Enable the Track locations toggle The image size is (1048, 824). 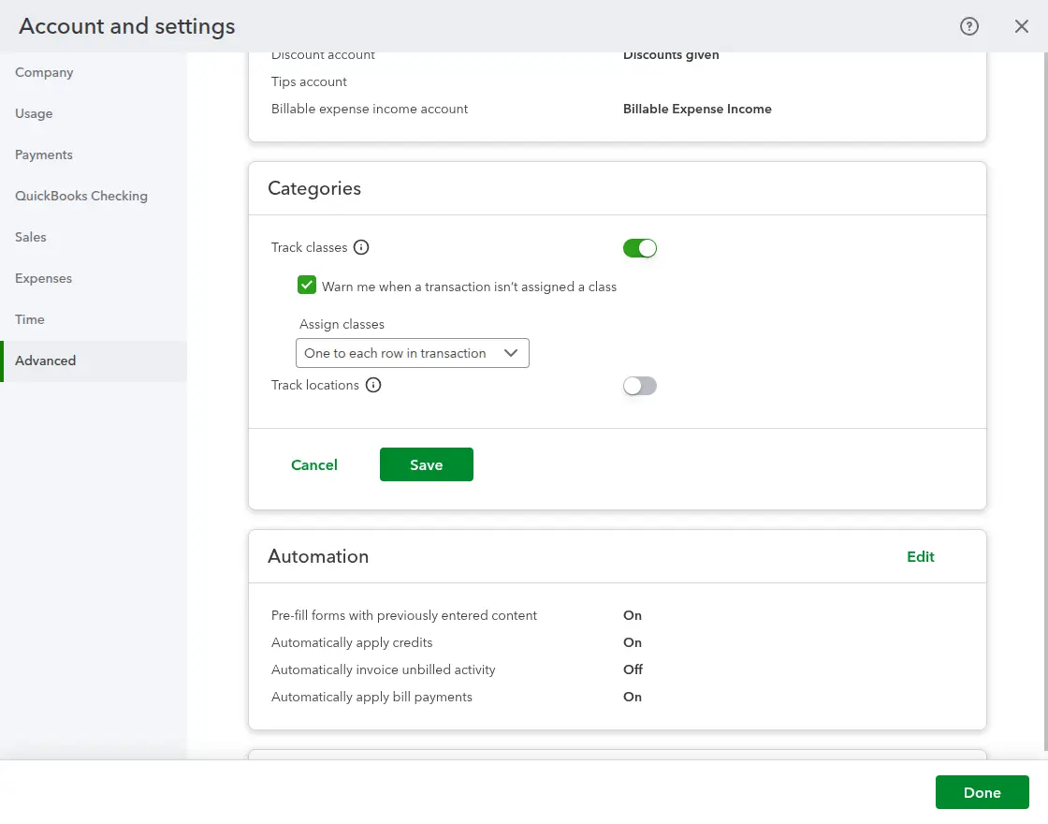[x=640, y=386]
